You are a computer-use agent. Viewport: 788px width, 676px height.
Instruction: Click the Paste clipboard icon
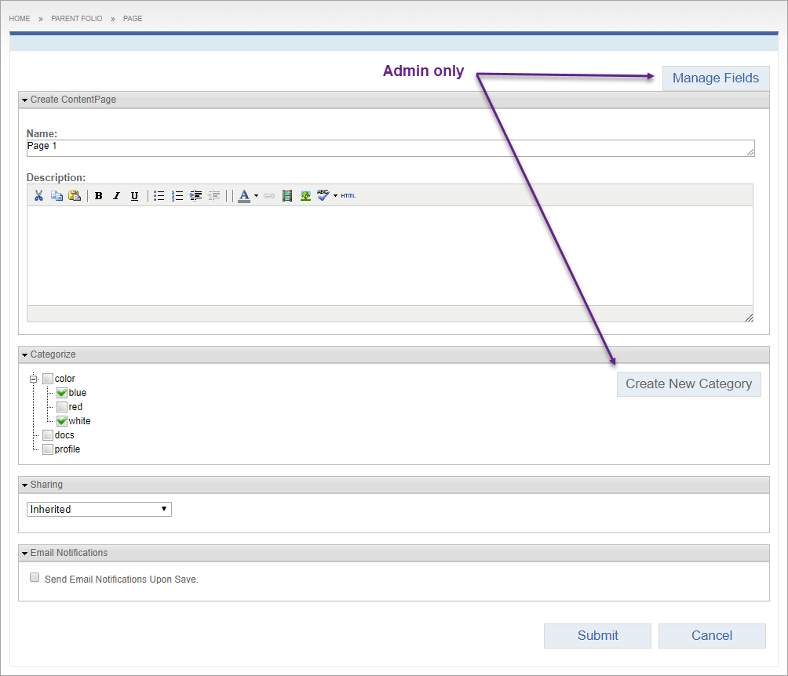75,195
